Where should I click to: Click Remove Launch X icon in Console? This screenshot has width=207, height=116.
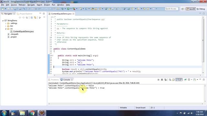click(x=162, y=80)
